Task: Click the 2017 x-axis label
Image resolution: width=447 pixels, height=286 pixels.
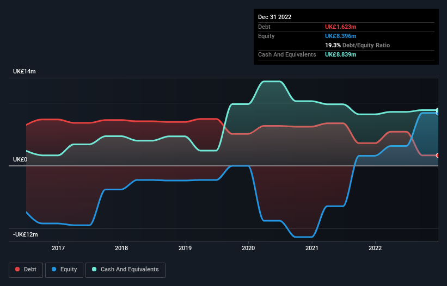Action: pos(58,248)
